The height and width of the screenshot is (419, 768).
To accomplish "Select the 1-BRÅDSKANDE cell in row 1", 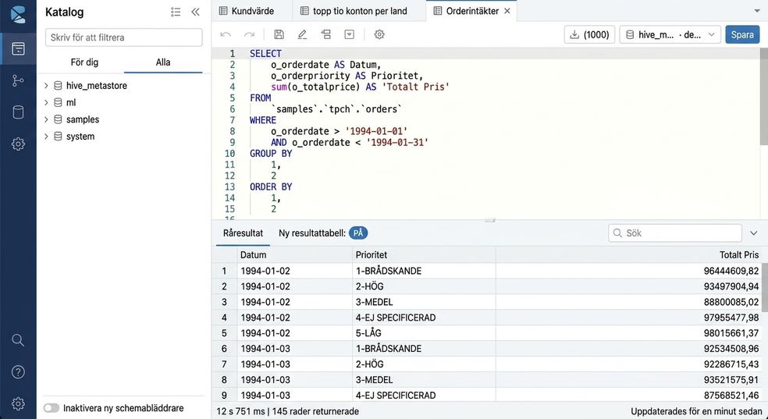I will [x=424, y=271].
